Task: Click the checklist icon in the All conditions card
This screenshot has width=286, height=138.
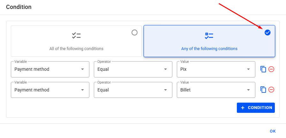Action: pyautogui.click(x=76, y=36)
